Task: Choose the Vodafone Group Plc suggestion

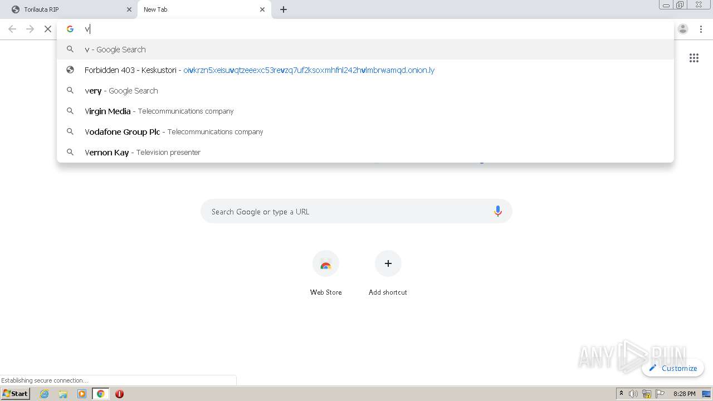Action: [x=365, y=132]
